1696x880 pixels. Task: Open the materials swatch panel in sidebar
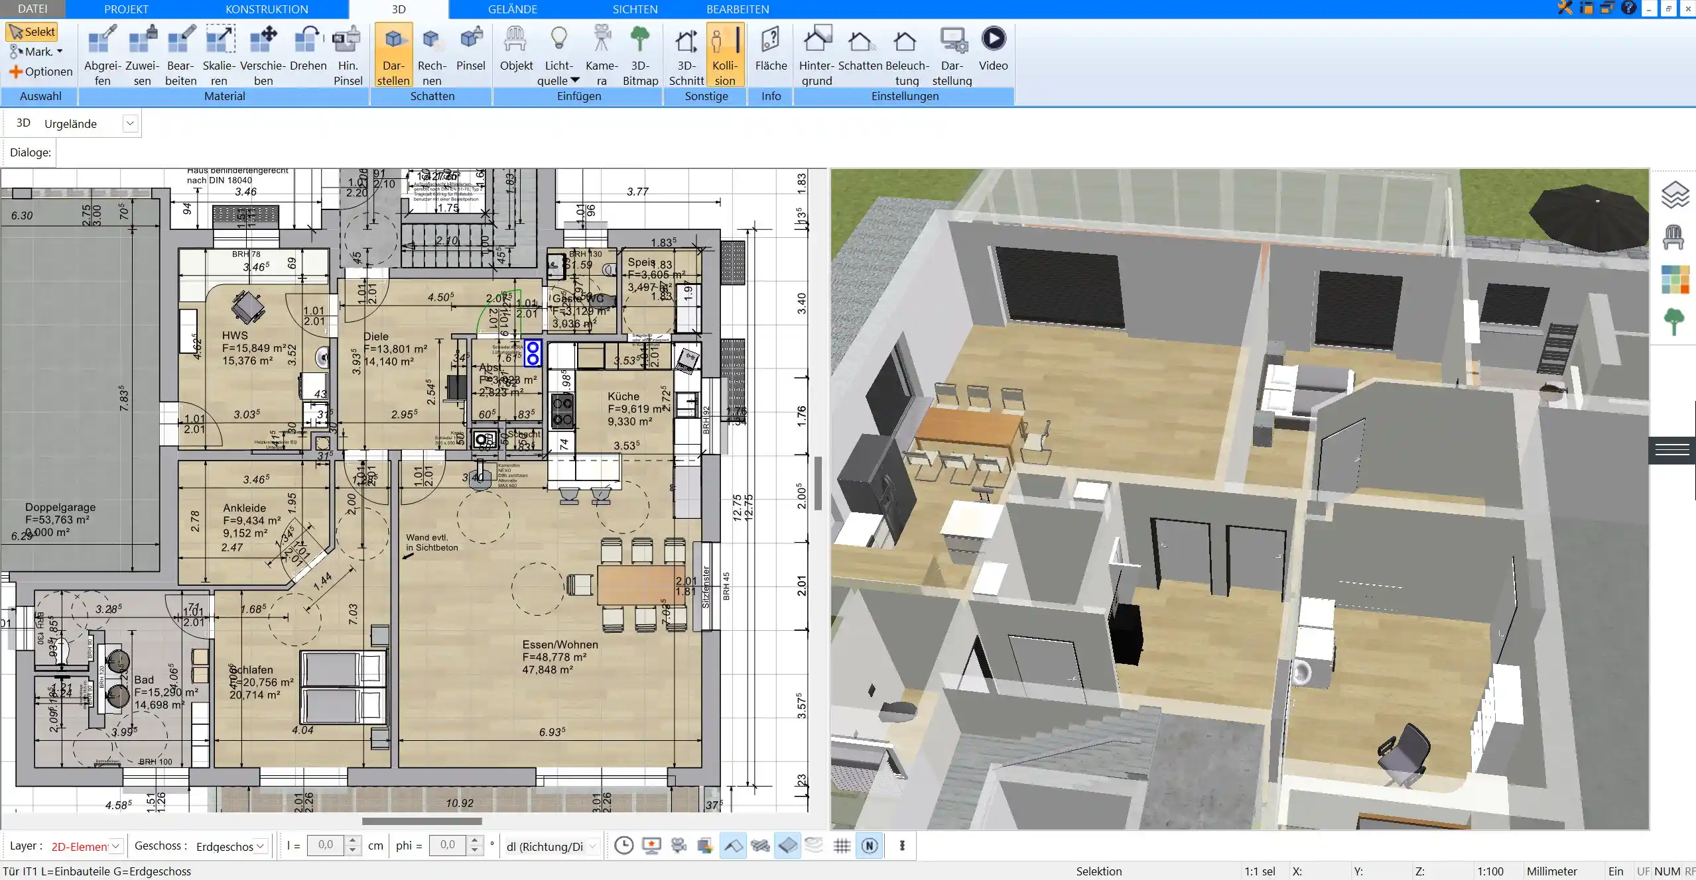coord(1674,280)
